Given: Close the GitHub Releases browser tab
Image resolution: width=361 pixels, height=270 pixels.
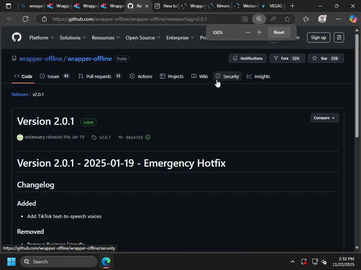Looking at the screenshot, I should pos(147,6).
